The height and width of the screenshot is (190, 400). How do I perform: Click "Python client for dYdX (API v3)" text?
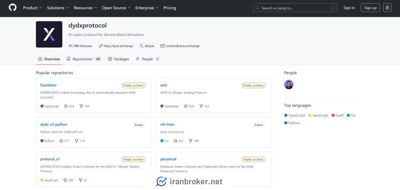(61, 132)
